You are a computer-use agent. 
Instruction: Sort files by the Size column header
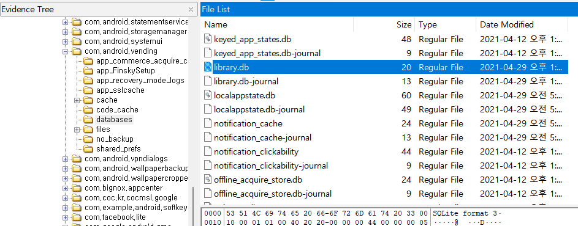(x=384, y=24)
